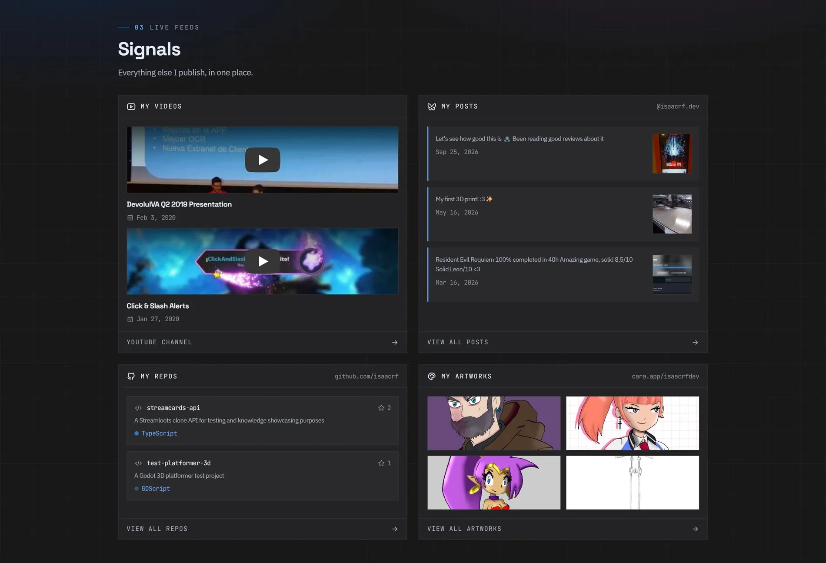Screen dimensions: 826x563
Task: Open the orange-haired girl artwork
Action: 633,423
